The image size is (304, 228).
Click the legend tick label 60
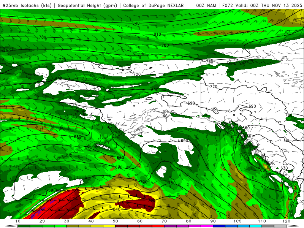(140, 221)
